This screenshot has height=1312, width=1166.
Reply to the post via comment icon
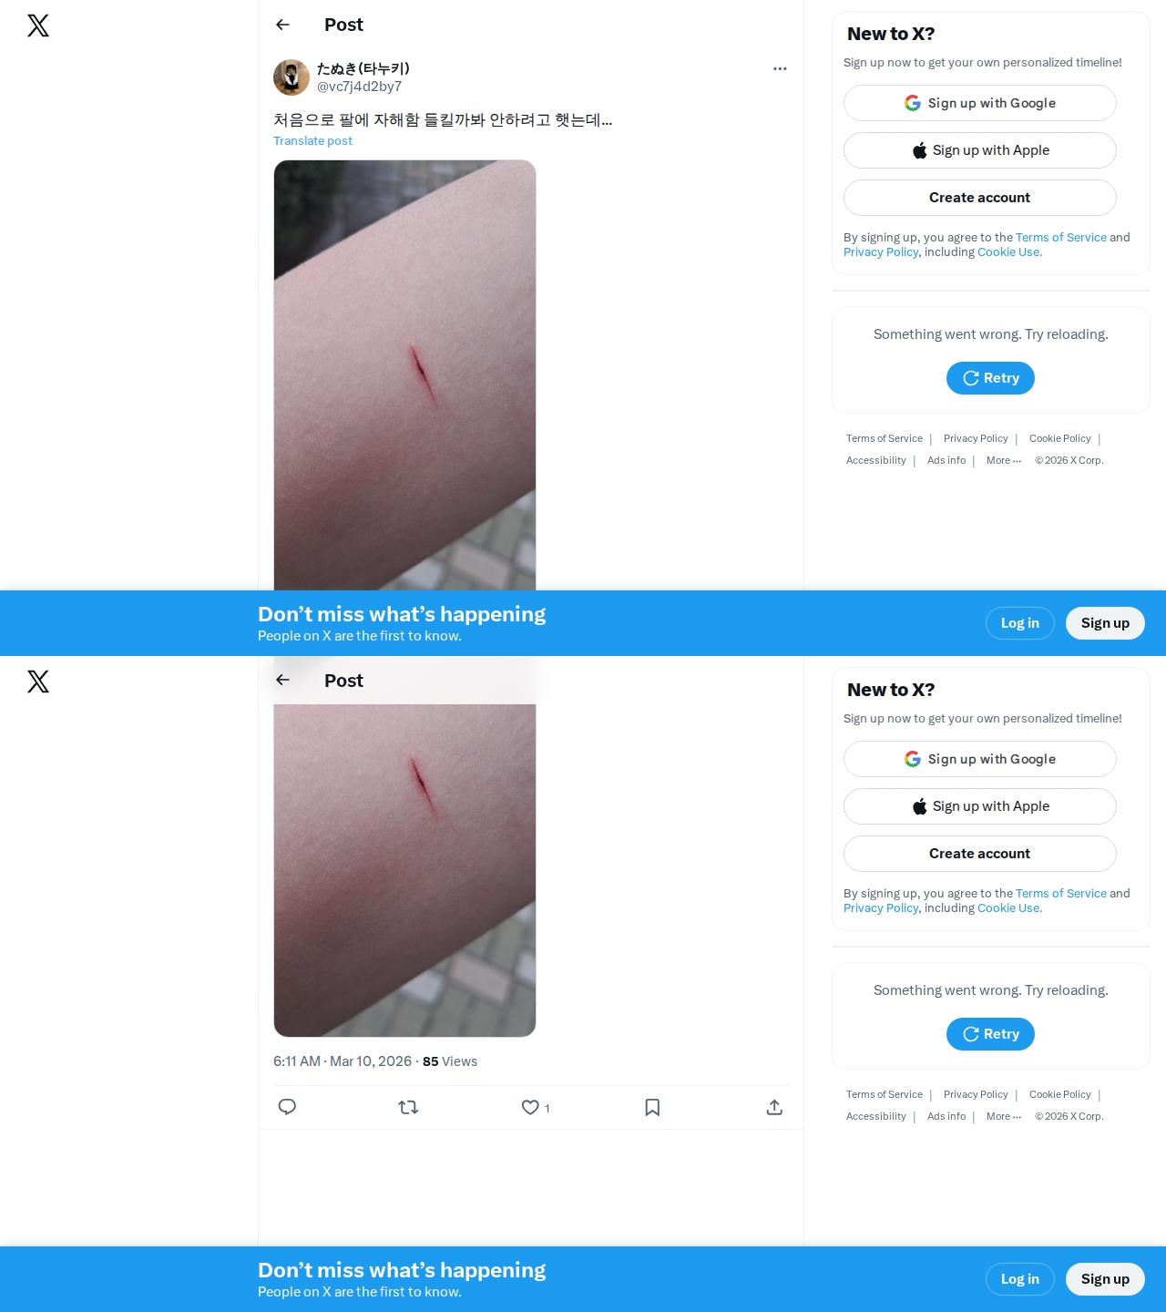(287, 1107)
